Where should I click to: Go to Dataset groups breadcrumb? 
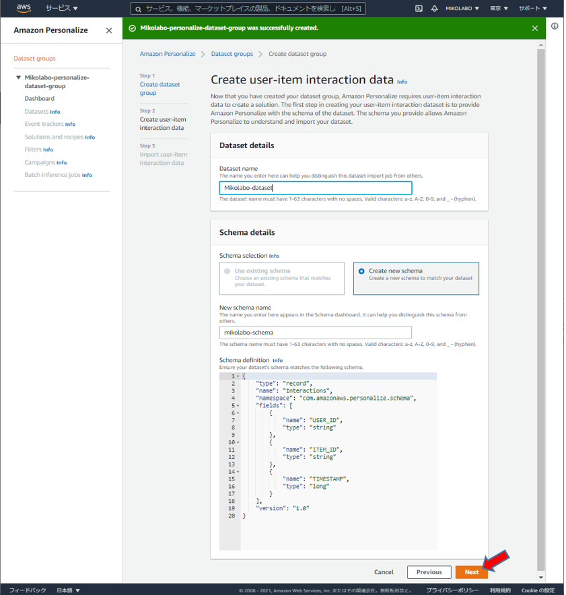233,54
